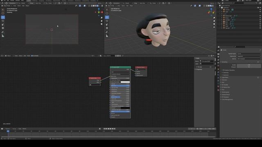Viewport: 262px width, 147px height.
Task: Toggle the Use Nodes checkbox
Action: [32, 56]
